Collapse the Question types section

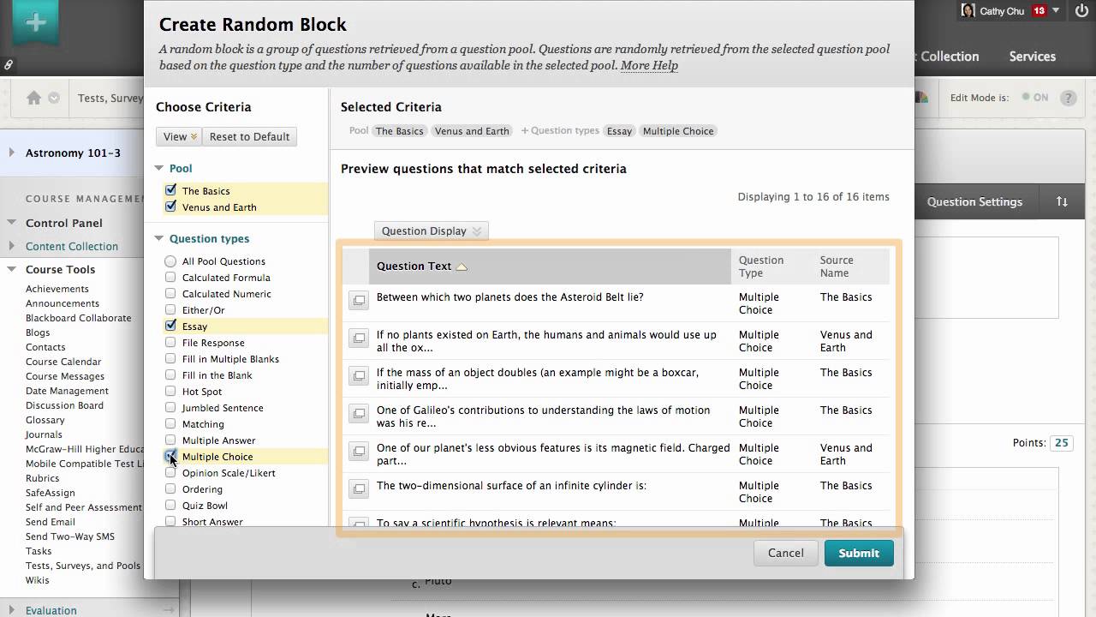point(159,239)
